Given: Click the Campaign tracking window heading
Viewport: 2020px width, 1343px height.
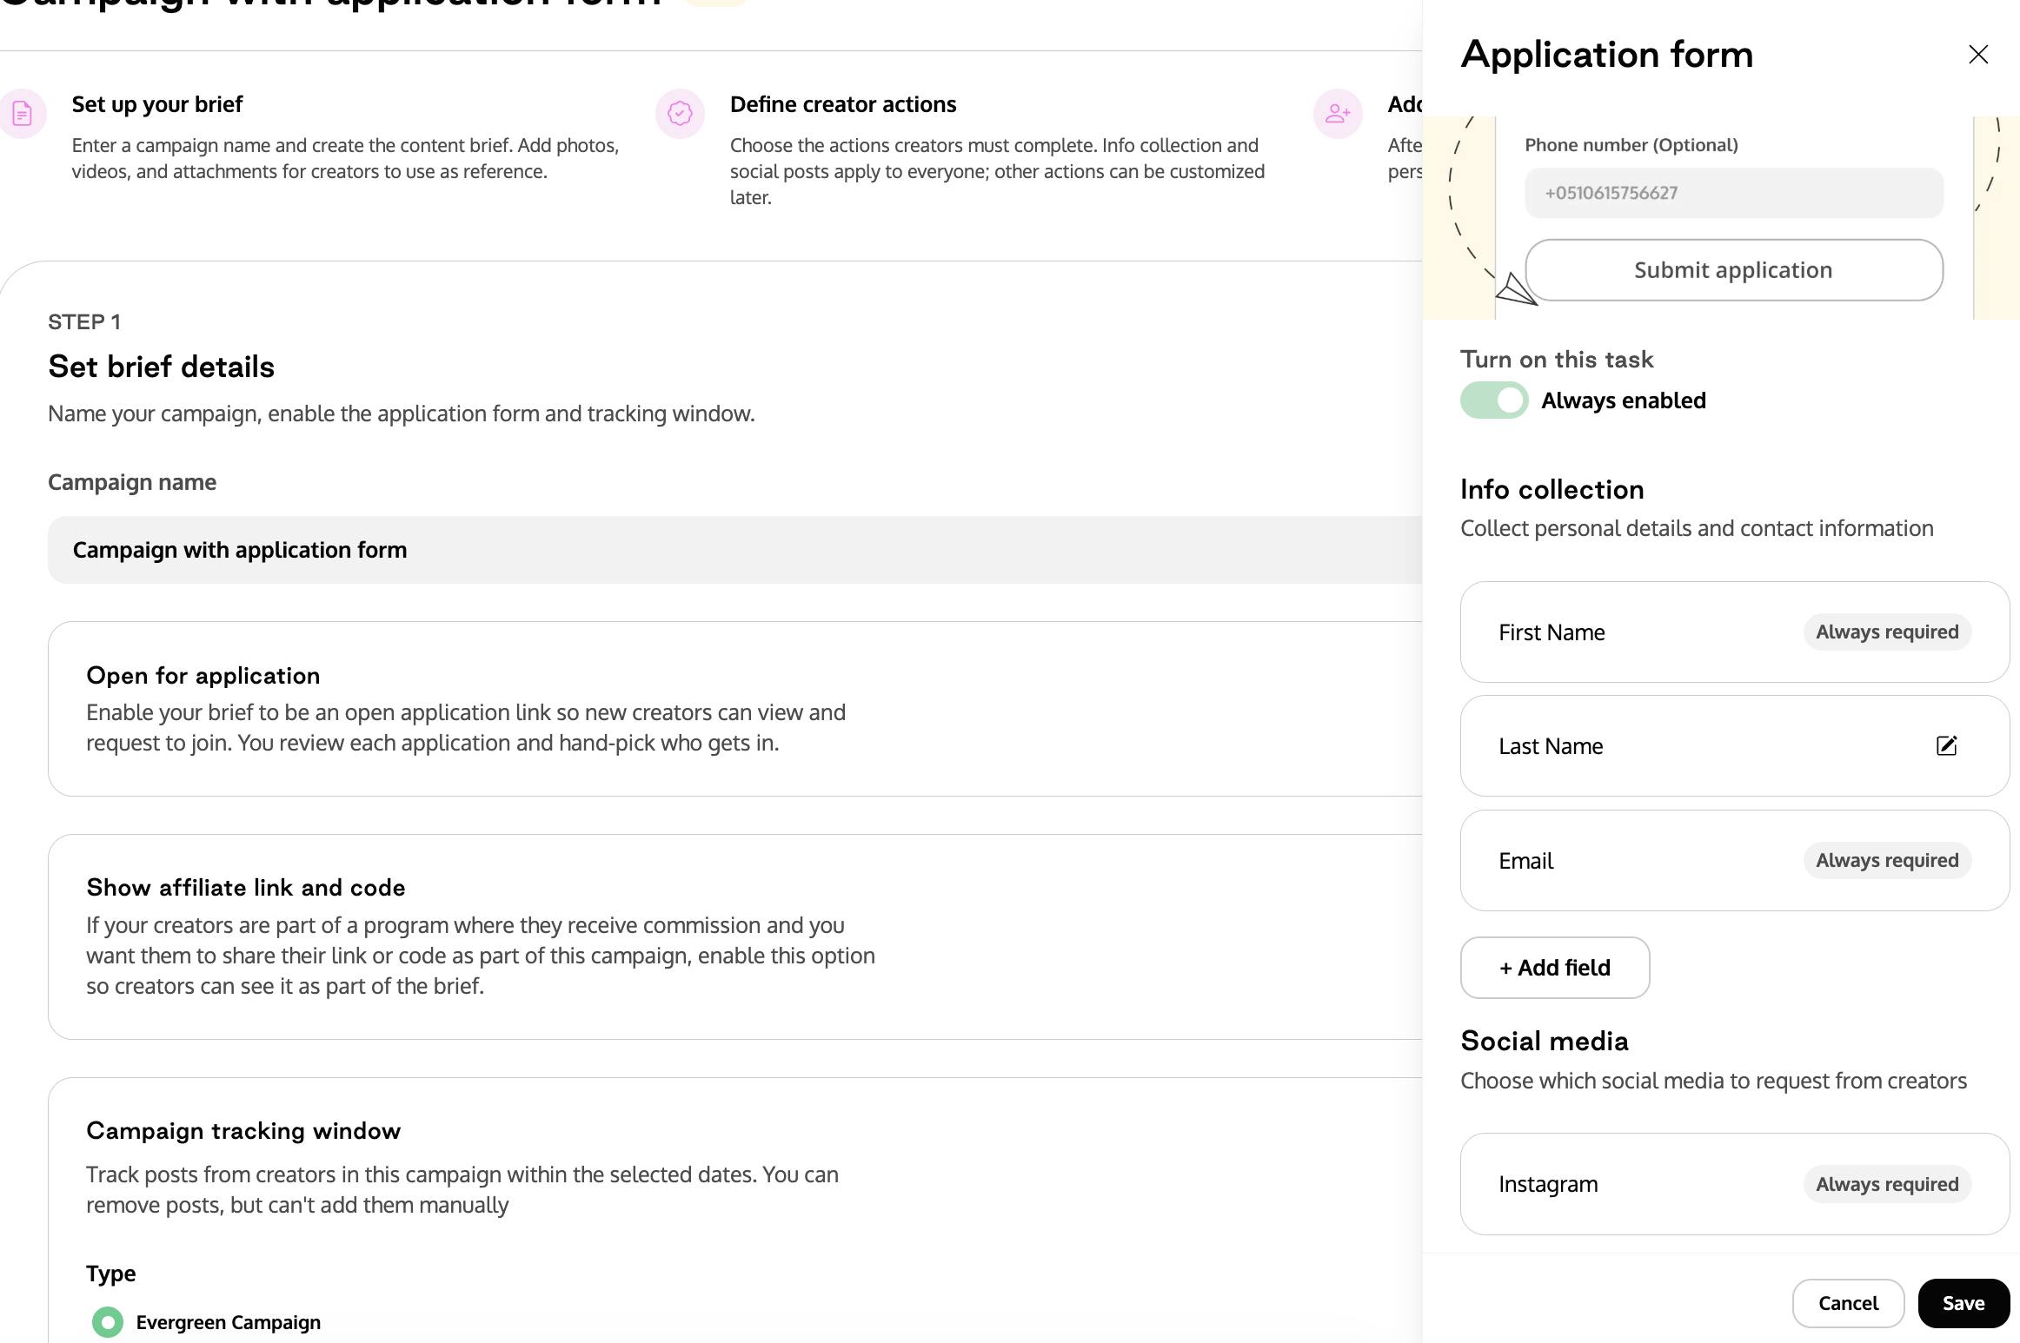Looking at the screenshot, I should [243, 1131].
